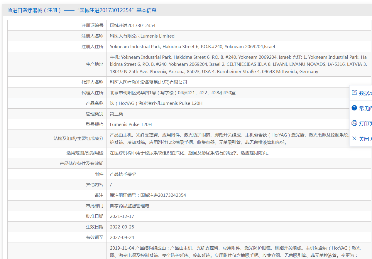
Task: Click the 生效日期 row label
Action: [x=94, y=227]
